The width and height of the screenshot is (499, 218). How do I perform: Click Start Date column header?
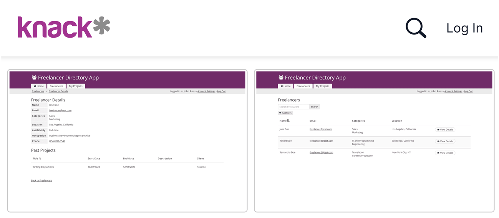click(x=94, y=159)
